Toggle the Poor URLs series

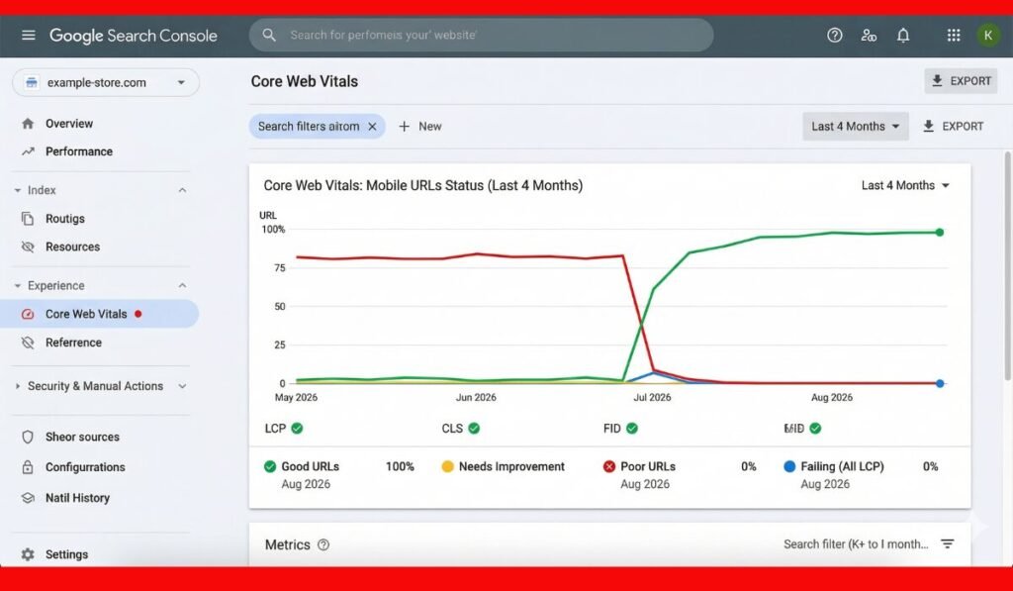609,466
